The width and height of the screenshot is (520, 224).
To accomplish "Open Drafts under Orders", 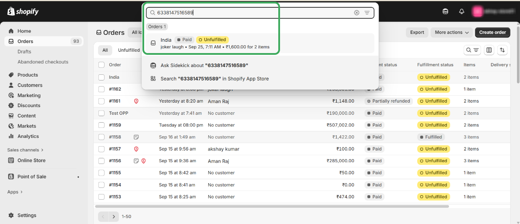I will (x=24, y=52).
